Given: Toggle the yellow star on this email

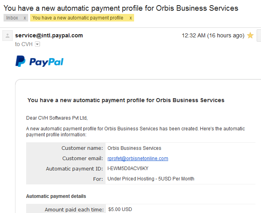Looking at the screenshot, I should [x=250, y=35].
